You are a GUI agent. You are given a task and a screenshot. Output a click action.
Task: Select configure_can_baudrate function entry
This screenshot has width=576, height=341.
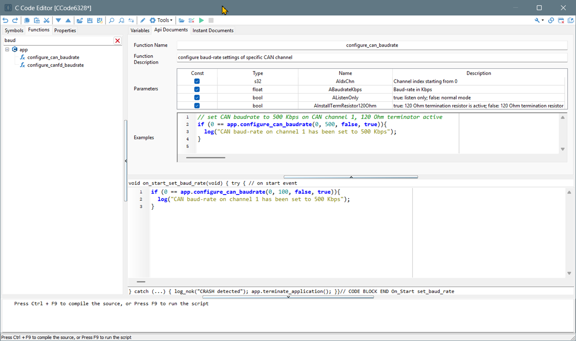point(53,57)
